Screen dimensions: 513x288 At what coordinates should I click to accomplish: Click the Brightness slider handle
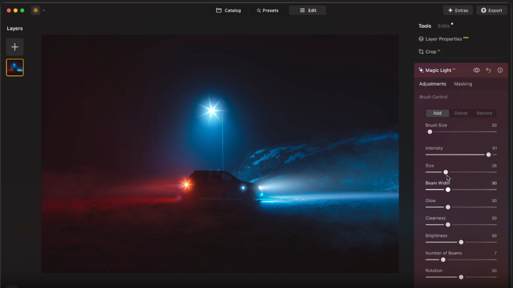tap(461, 242)
